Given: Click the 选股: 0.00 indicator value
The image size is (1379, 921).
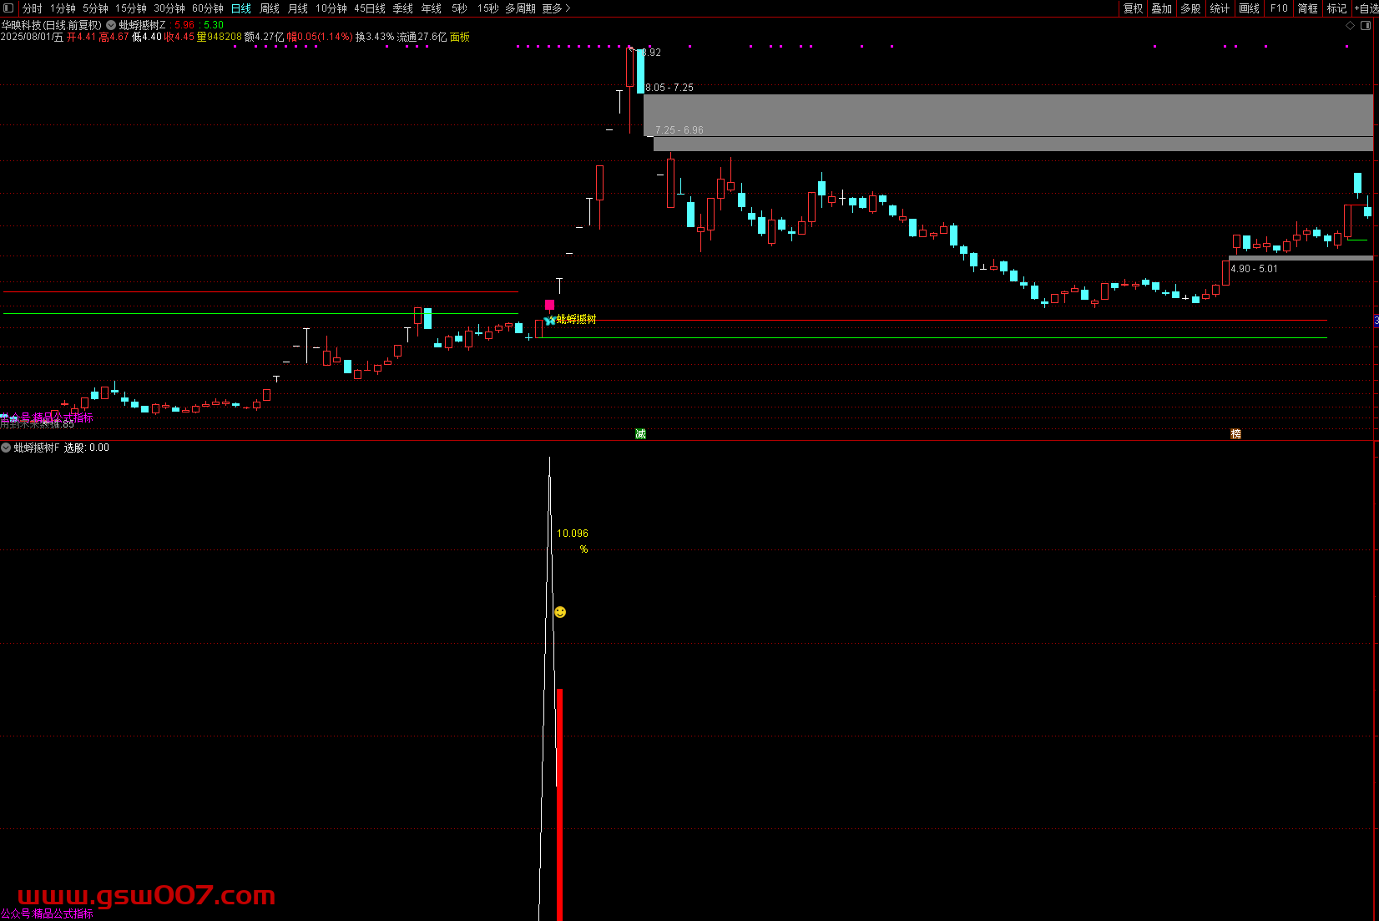Looking at the screenshot, I should [87, 448].
